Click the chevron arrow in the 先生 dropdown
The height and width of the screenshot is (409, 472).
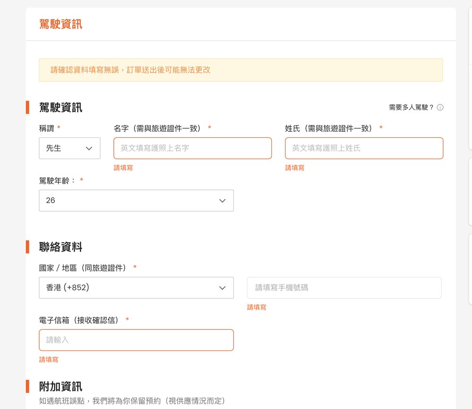coord(89,148)
